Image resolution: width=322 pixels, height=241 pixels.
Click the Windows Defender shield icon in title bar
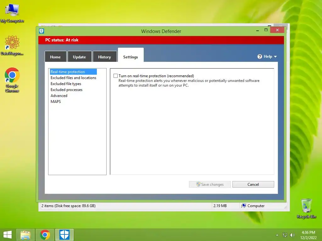(42, 31)
